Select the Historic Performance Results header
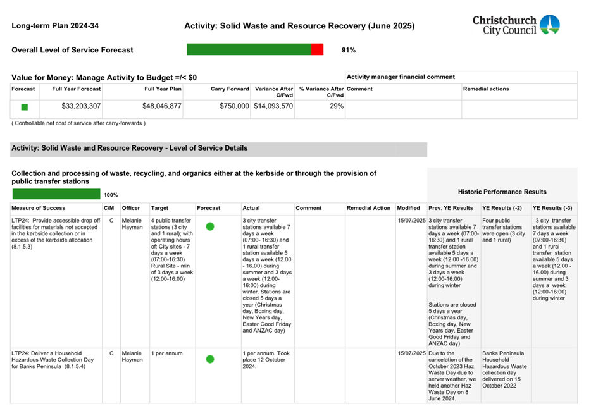This screenshot has height=418, width=591. [502, 192]
